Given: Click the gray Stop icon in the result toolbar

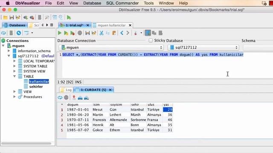Looking at the screenshot, I should (x=66, y=97).
